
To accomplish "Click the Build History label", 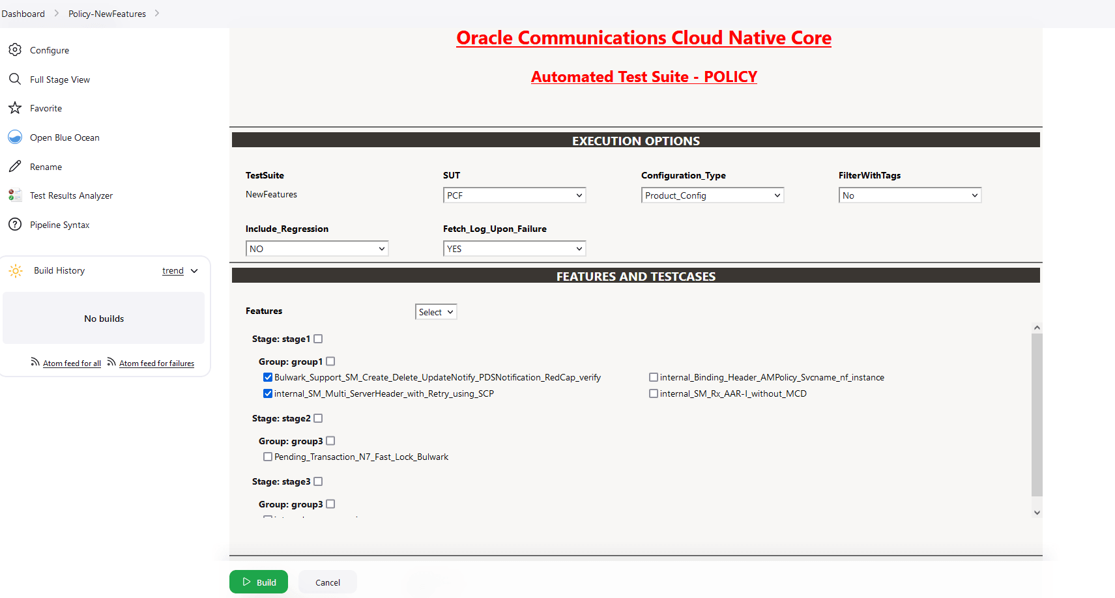I will point(59,270).
